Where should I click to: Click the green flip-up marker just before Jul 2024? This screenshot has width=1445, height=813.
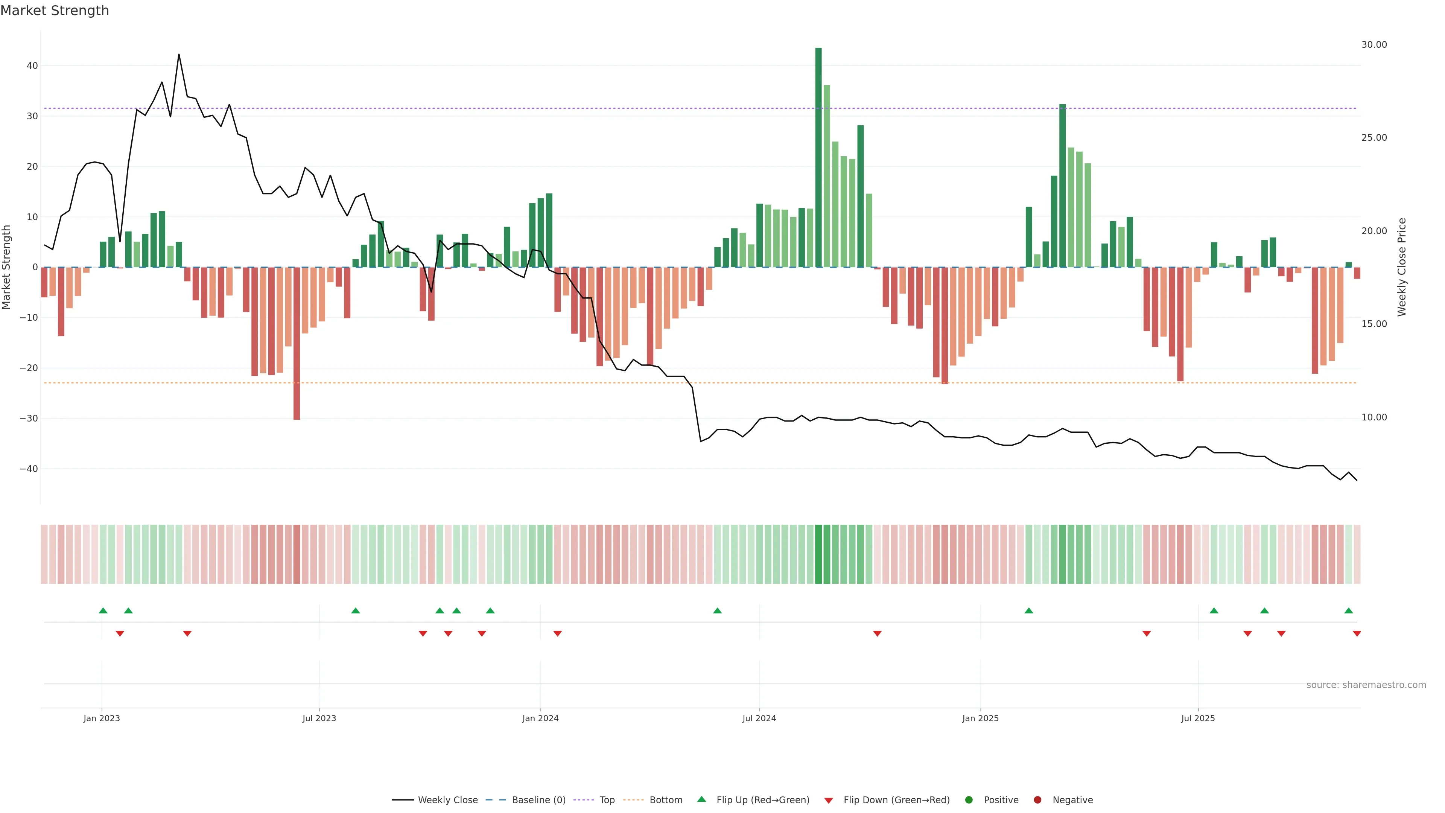(x=717, y=611)
